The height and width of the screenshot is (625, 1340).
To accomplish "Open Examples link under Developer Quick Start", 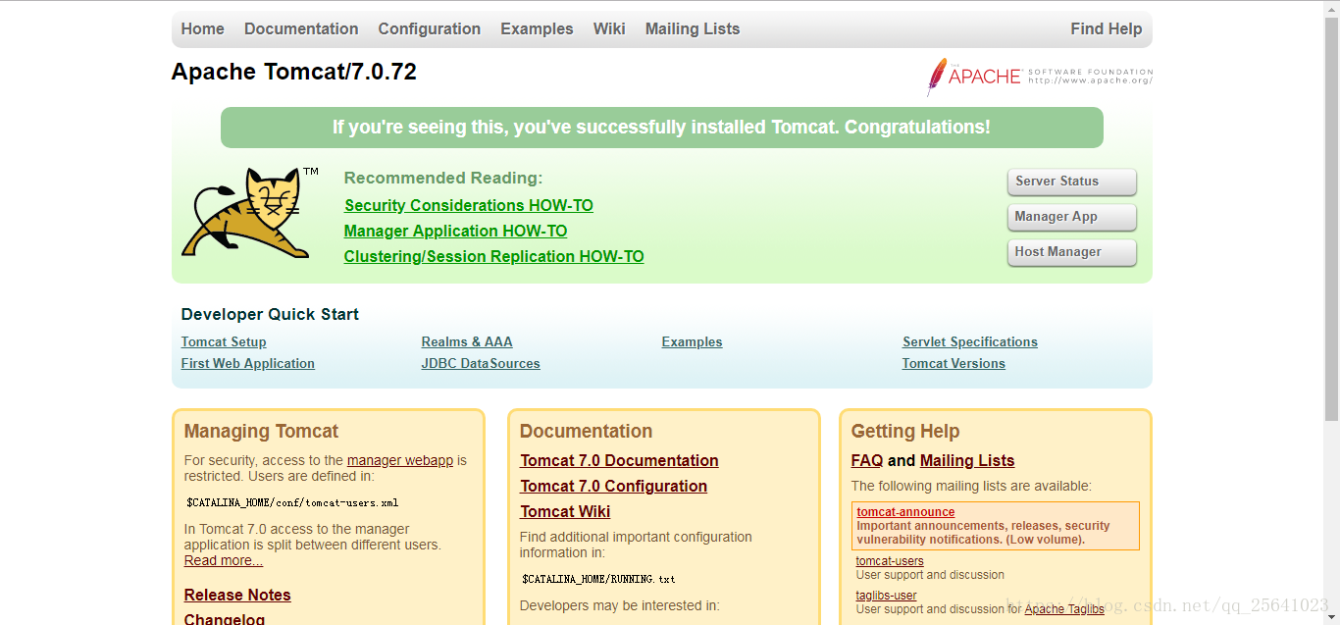I will point(692,341).
